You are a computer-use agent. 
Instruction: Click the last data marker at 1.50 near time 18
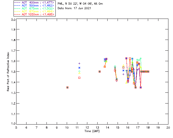(148, 71)
